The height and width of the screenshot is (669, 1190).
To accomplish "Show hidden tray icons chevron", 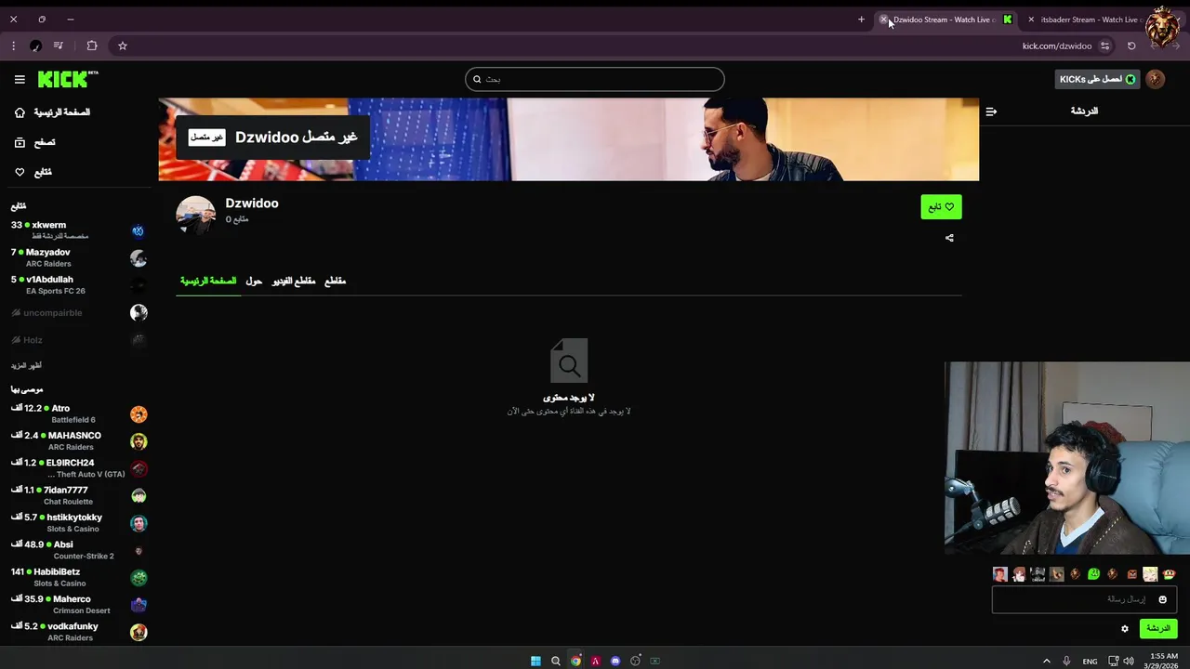I will click(1047, 661).
